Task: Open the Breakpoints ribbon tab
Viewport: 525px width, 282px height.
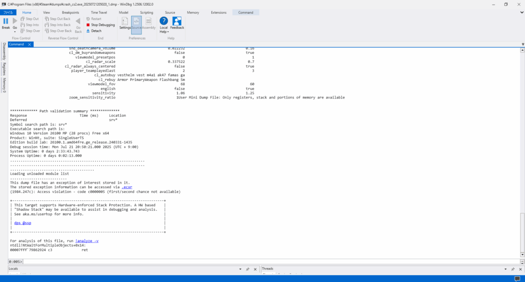Action: [70, 12]
